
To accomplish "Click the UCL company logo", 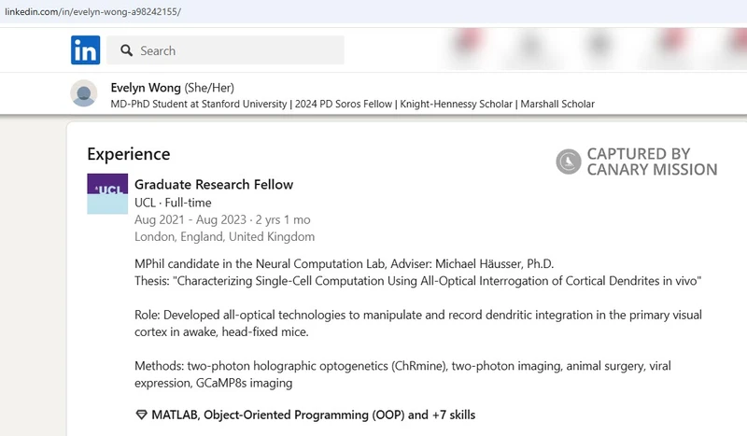I will pos(107,193).
